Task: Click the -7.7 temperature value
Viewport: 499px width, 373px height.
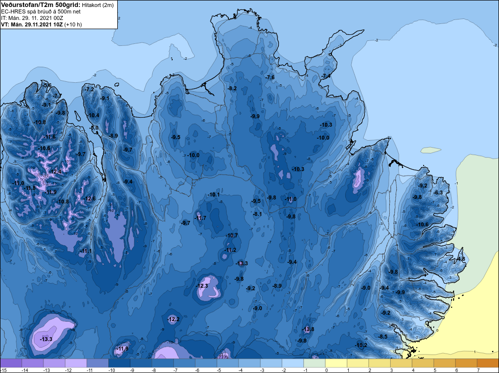Action: tap(57, 95)
